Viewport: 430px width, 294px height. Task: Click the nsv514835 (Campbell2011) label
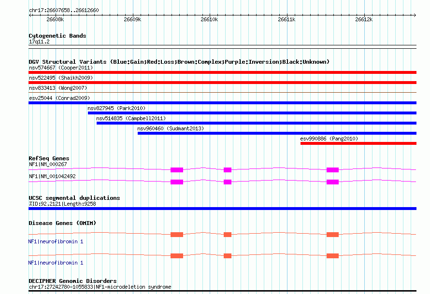pos(131,118)
